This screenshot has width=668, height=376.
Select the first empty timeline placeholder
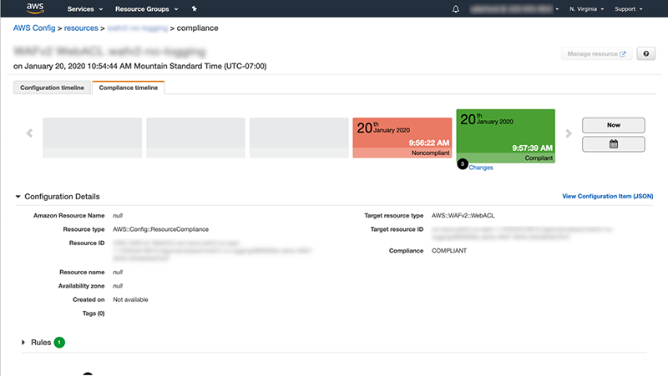[x=92, y=138]
